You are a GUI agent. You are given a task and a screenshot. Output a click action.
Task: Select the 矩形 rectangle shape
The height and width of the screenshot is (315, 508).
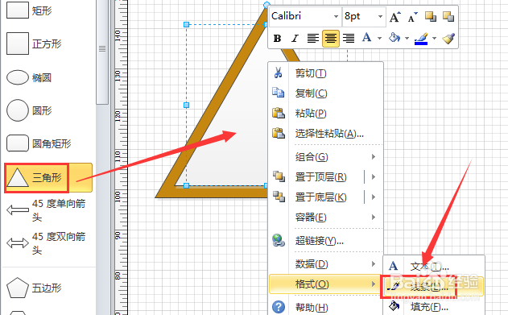[29, 10]
